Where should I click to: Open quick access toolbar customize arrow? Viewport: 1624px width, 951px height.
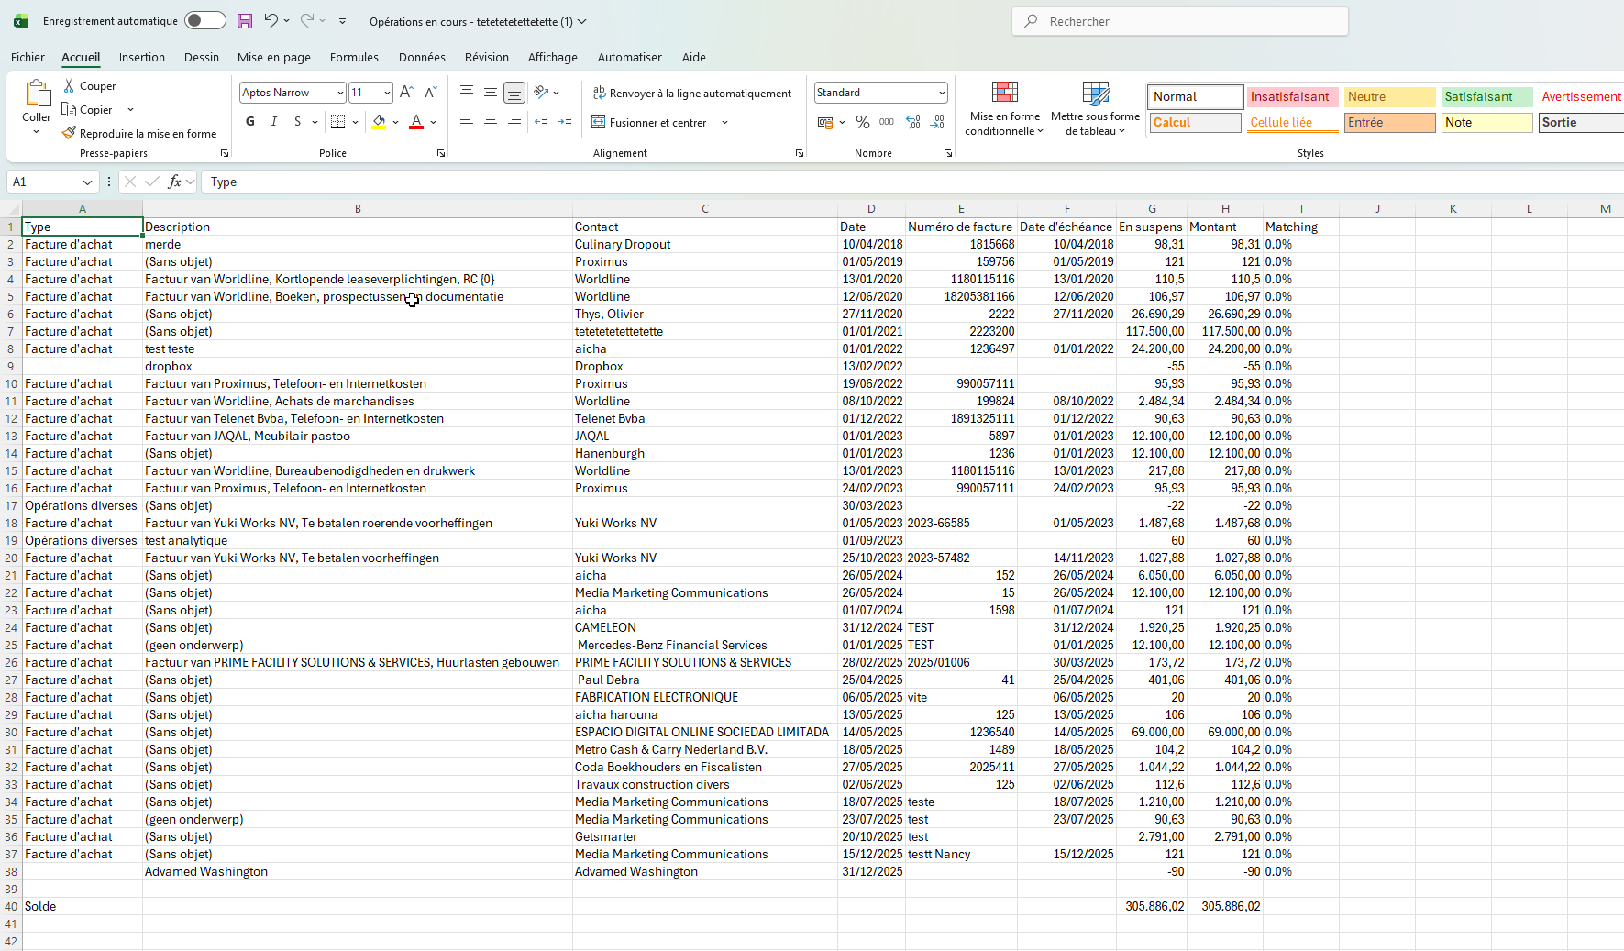(342, 21)
